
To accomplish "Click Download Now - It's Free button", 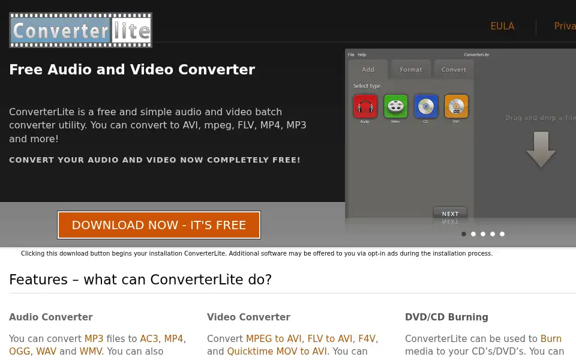I will click(x=158, y=225).
